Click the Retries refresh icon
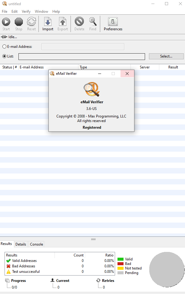Image resolution: width=185 pixels, height=294 pixels. point(98,280)
